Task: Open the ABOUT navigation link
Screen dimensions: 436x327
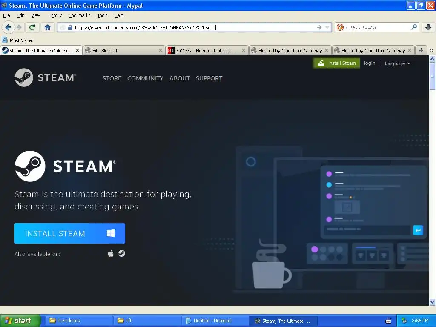Action: (x=180, y=78)
